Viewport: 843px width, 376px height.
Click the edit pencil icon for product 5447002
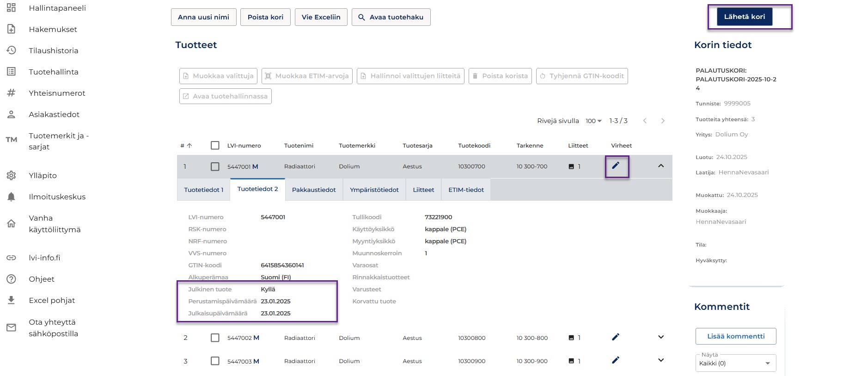(x=616, y=337)
